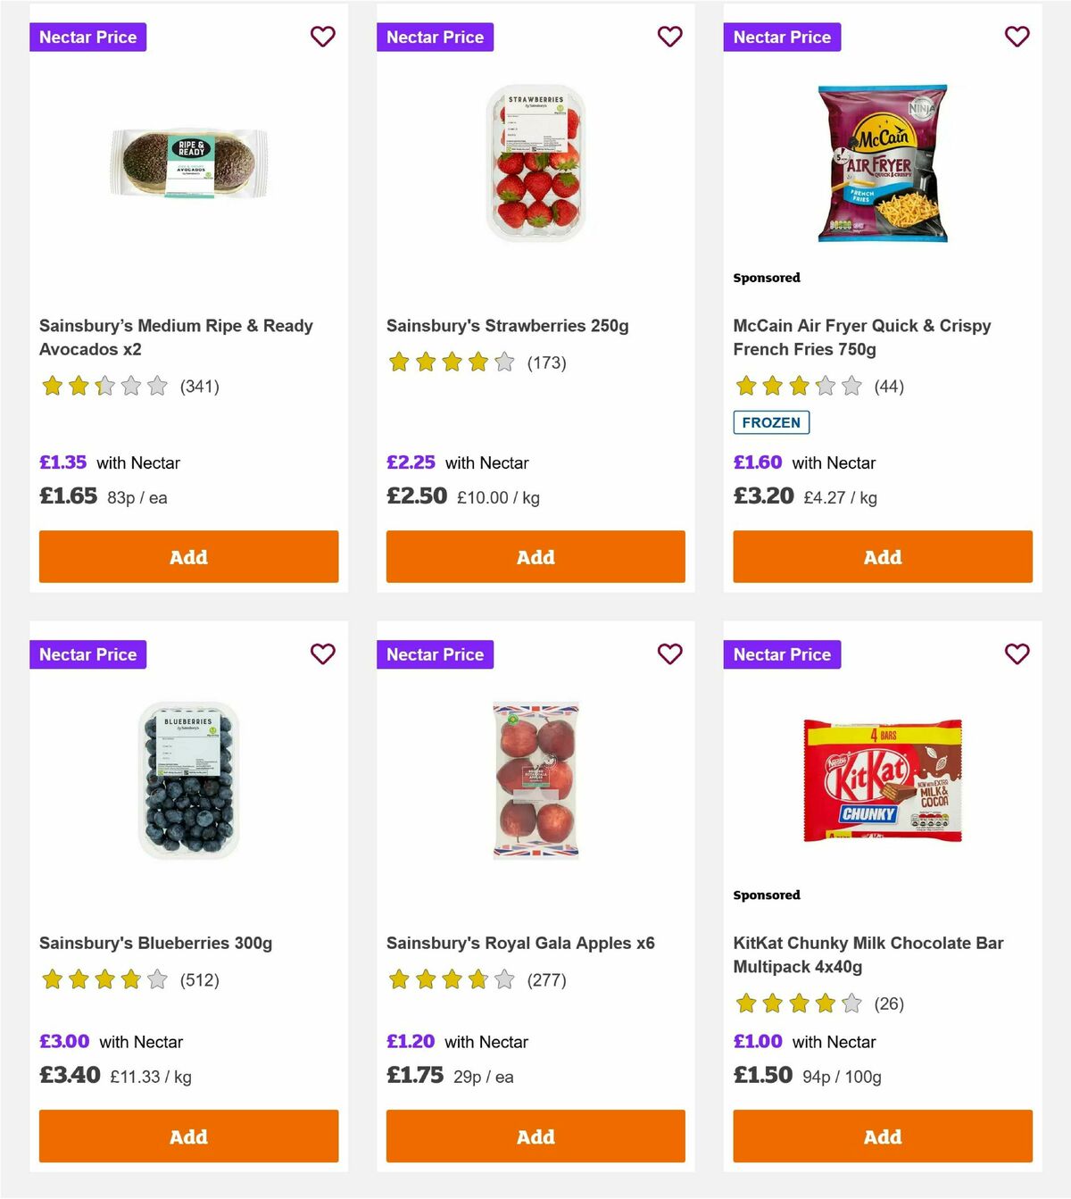Open the Sainsbury's Blueberries 300g product link
This screenshot has width=1071, height=1199.
156,942
